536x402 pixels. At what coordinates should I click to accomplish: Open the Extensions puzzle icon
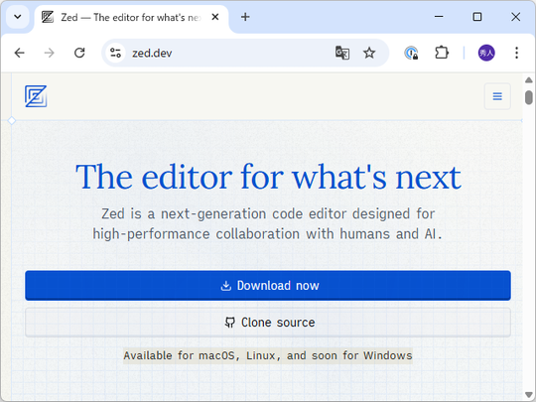(x=442, y=53)
